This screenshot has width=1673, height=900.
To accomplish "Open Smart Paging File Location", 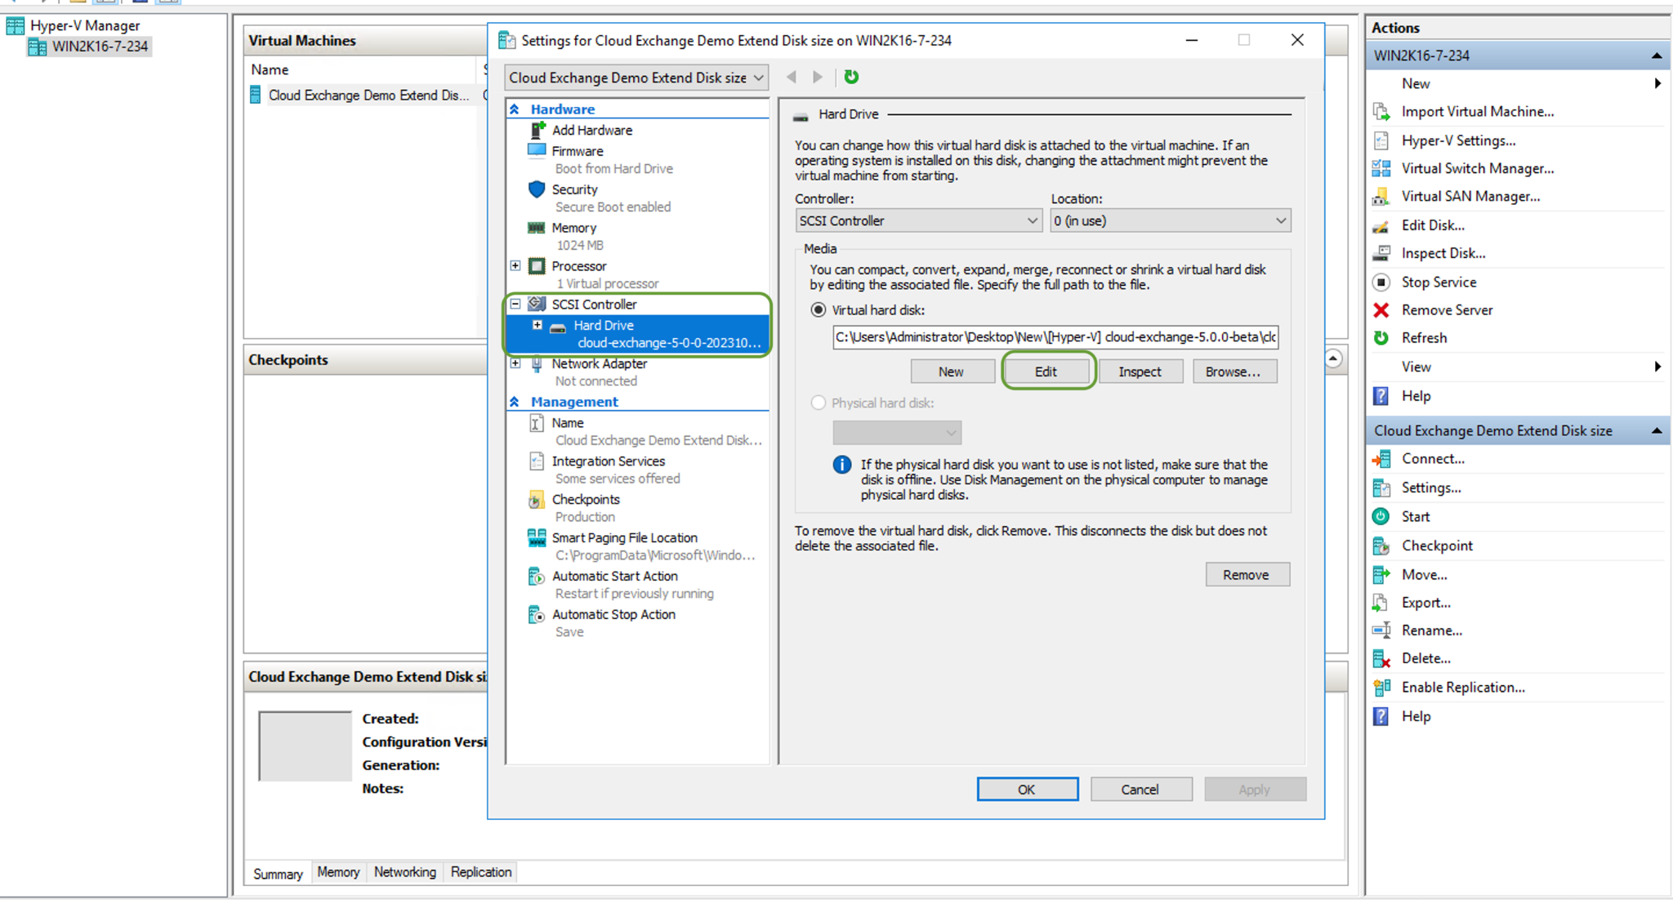I will (624, 537).
